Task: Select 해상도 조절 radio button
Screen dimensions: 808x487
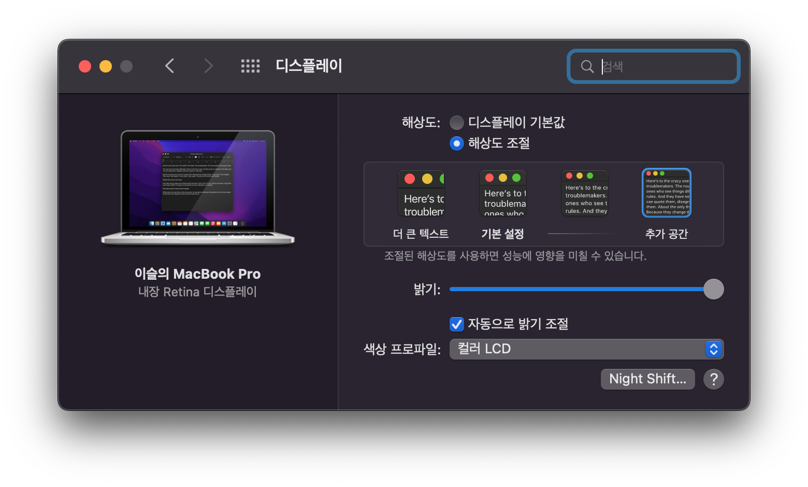Action: click(x=457, y=144)
